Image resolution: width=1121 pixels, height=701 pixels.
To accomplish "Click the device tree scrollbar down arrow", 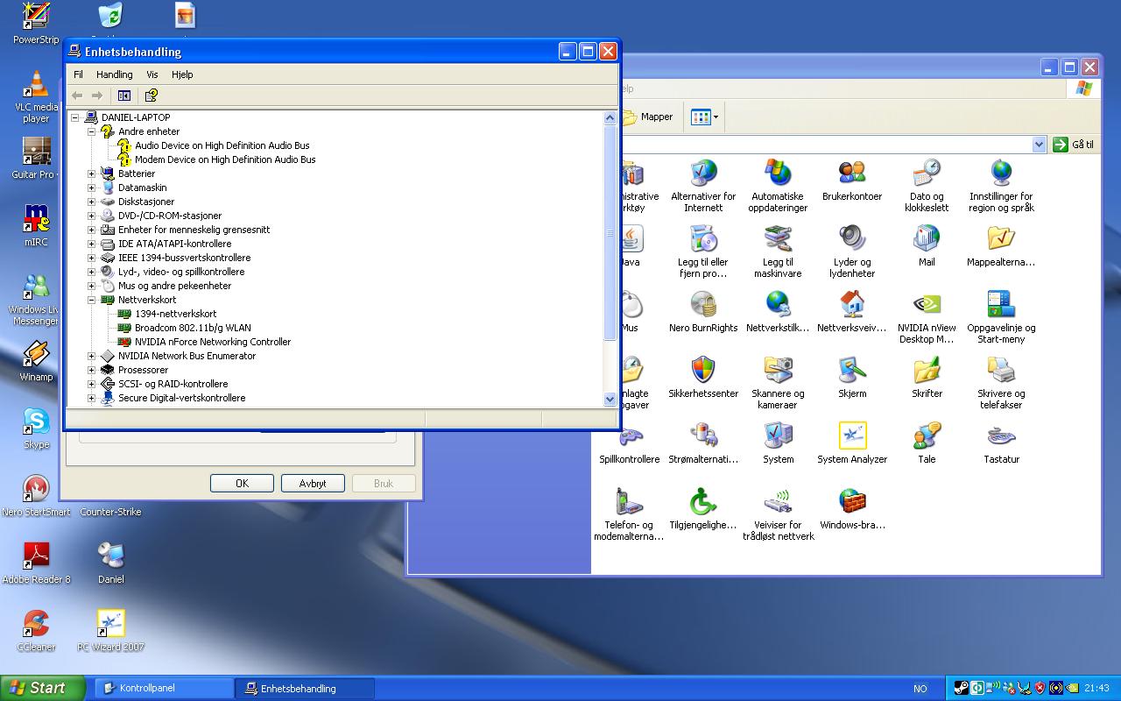I will pyautogui.click(x=610, y=399).
